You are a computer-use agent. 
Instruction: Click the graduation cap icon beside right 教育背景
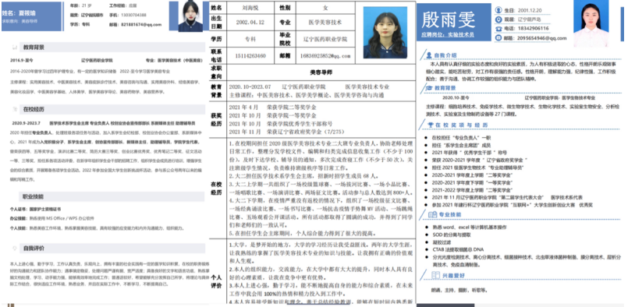(429, 87)
